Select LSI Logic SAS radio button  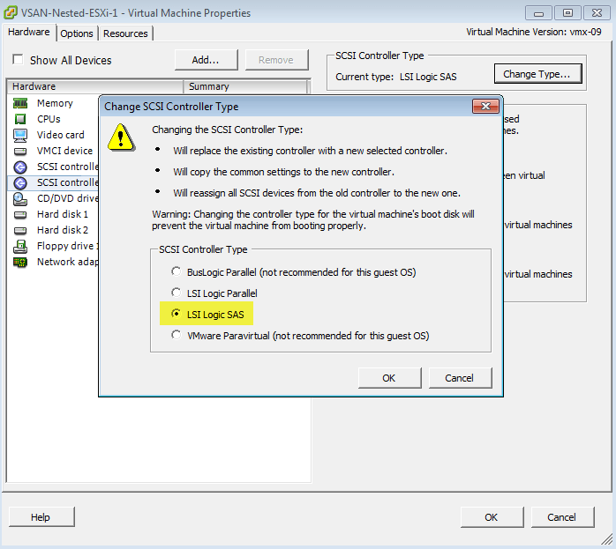tap(176, 314)
